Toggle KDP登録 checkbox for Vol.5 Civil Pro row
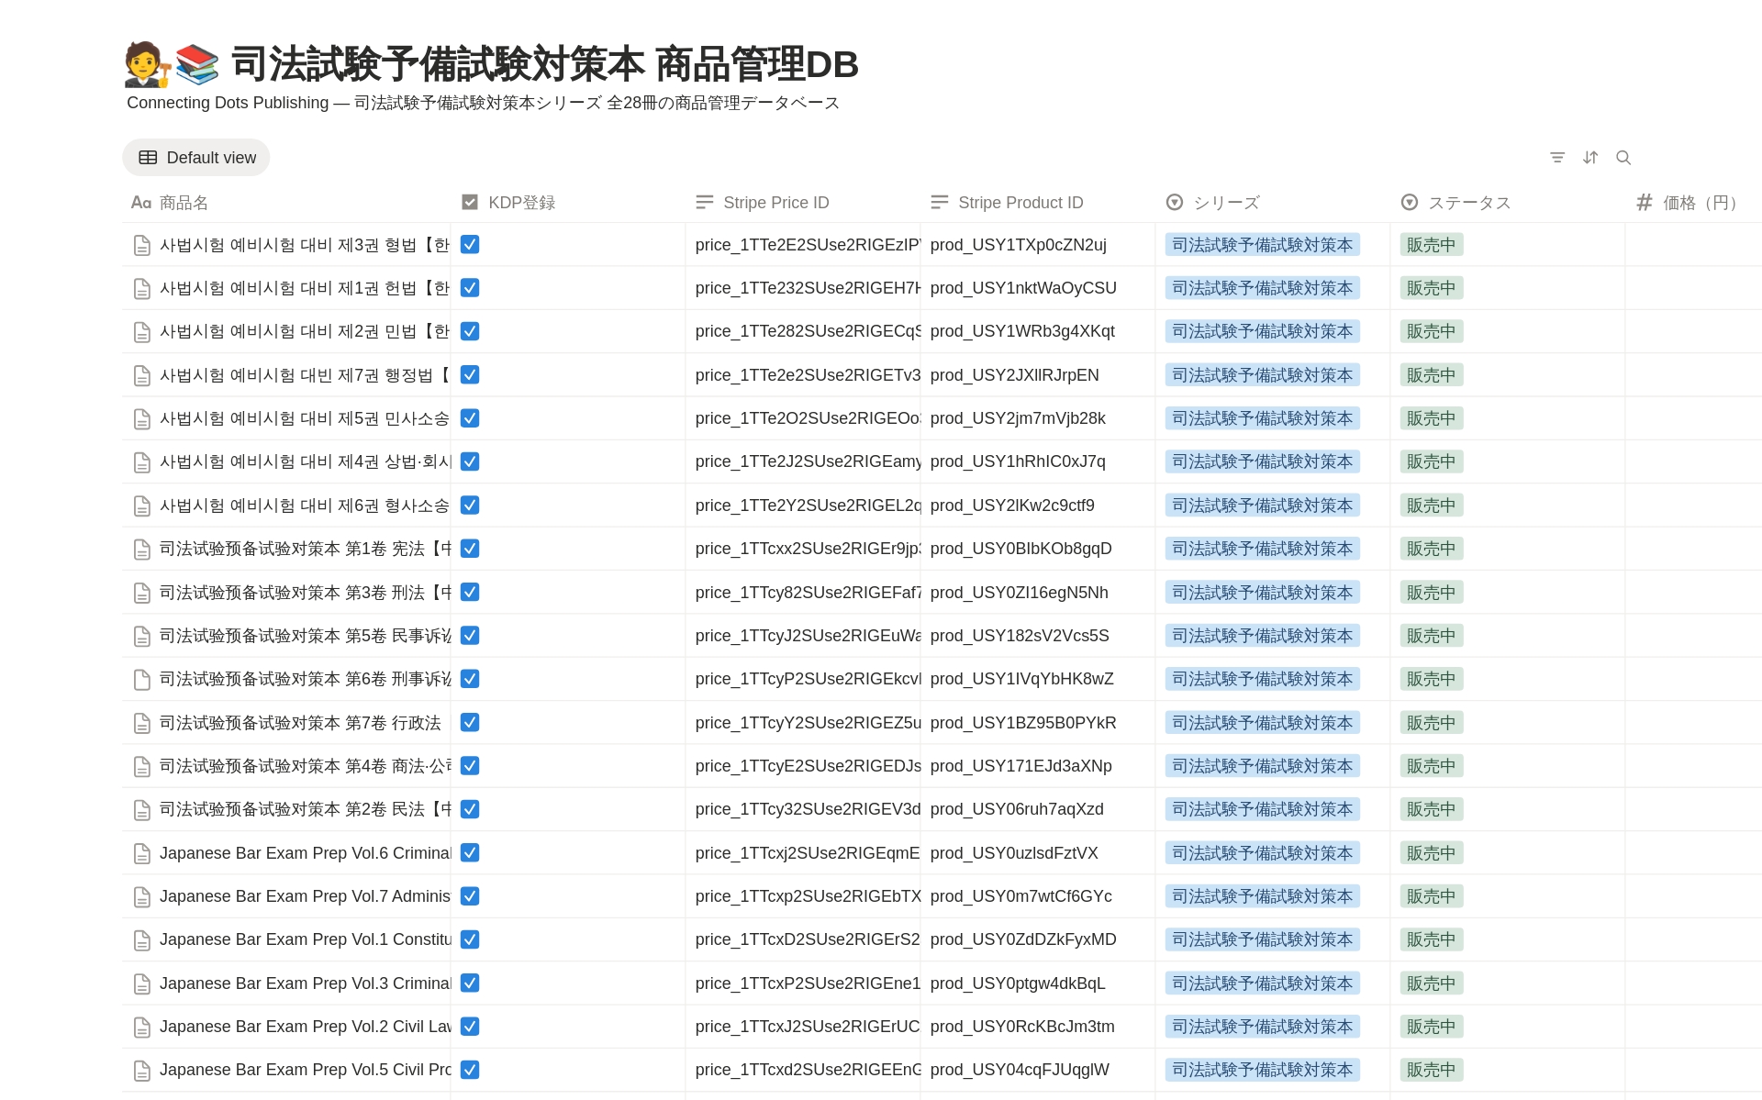This screenshot has height=1100, width=1762. [x=470, y=1070]
